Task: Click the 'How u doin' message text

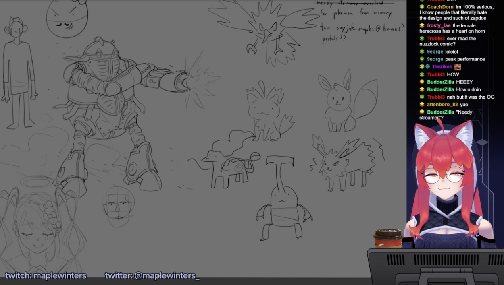Action: pyautogui.click(x=469, y=89)
